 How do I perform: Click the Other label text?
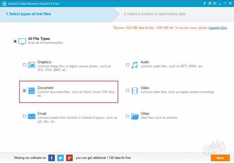point(145,114)
